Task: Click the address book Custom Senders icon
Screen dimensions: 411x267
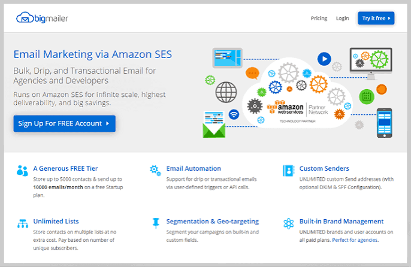Action: 288,171
